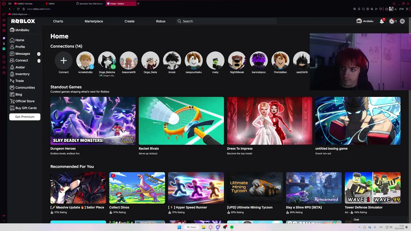Open the browser snapshot capture icon
This screenshot has width=411, height=231.
coord(363,9)
